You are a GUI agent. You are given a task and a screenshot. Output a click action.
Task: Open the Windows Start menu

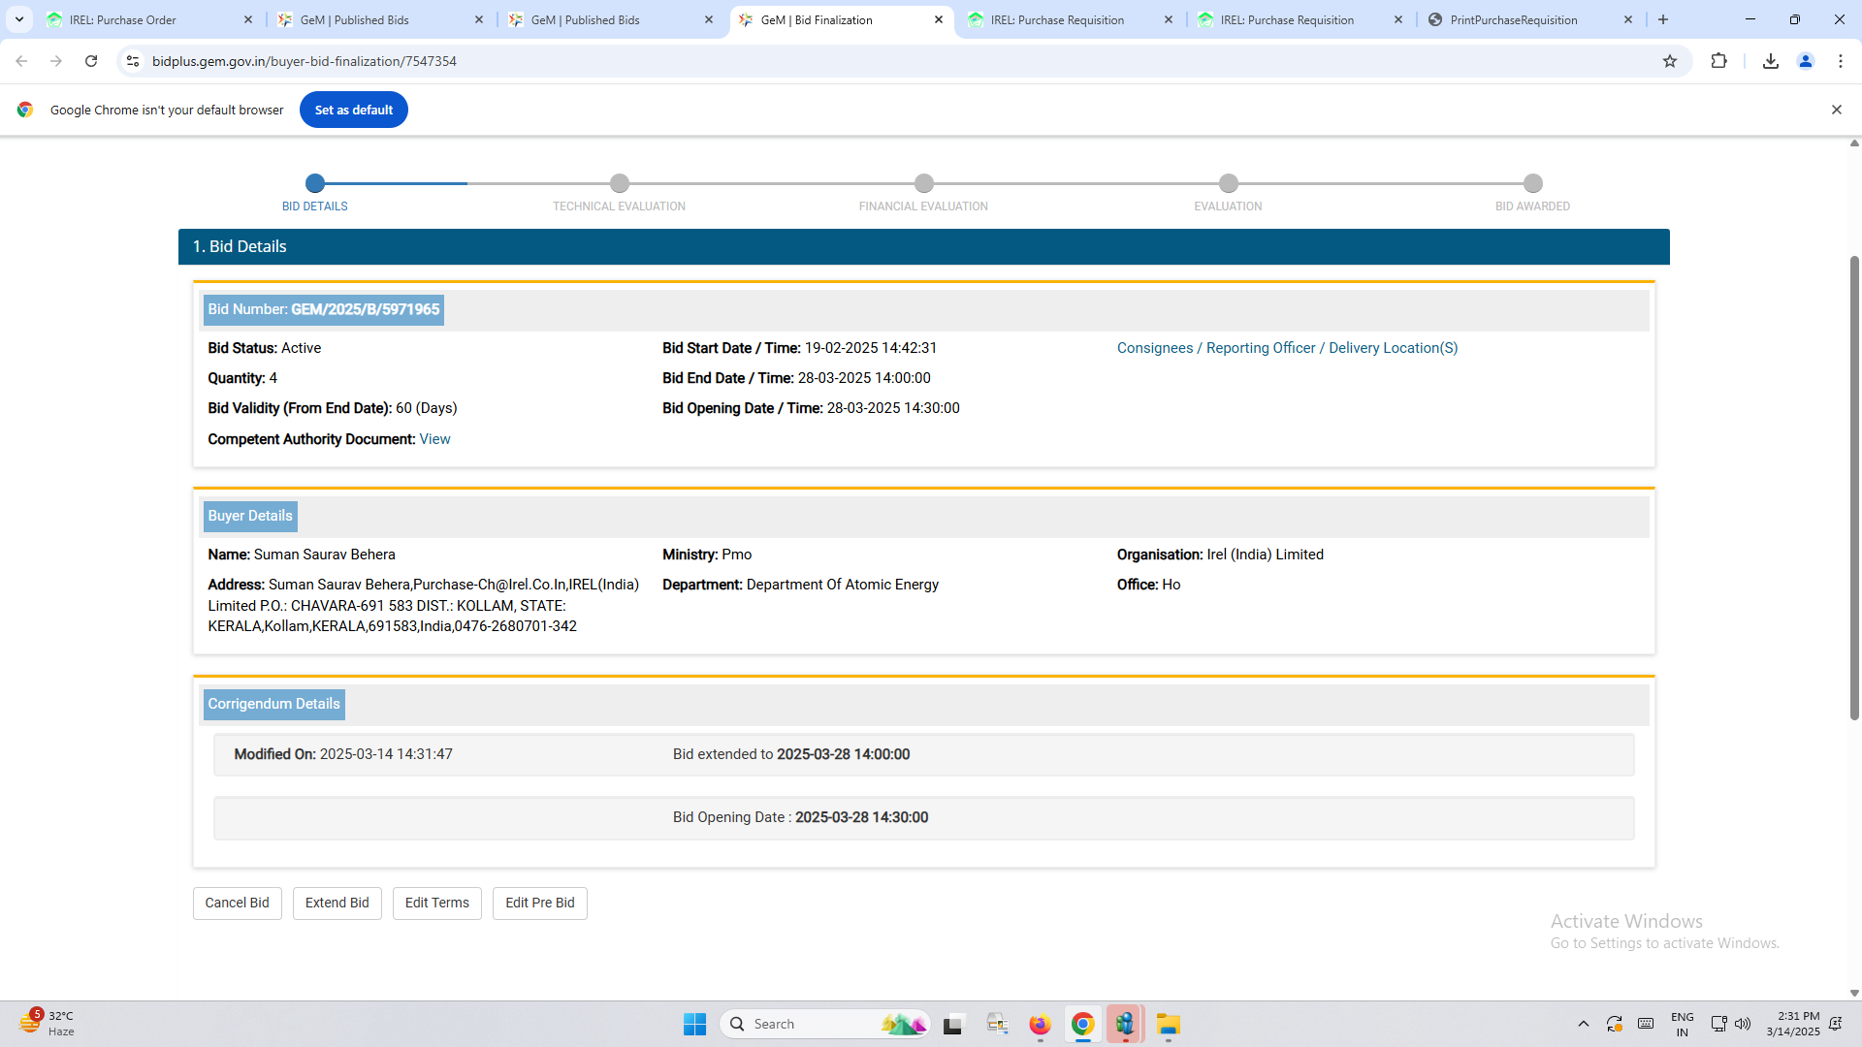(695, 1024)
